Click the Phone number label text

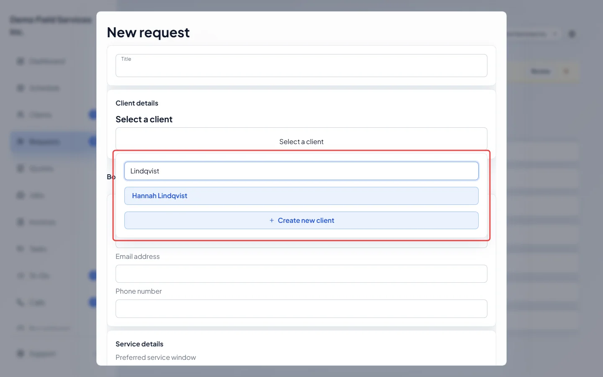pyautogui.click(x=139, y=291)
